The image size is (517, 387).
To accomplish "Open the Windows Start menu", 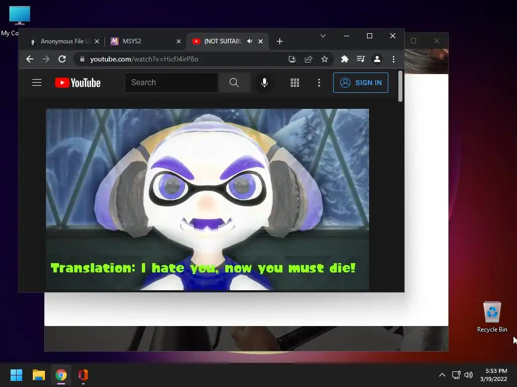I will point(16,375).
